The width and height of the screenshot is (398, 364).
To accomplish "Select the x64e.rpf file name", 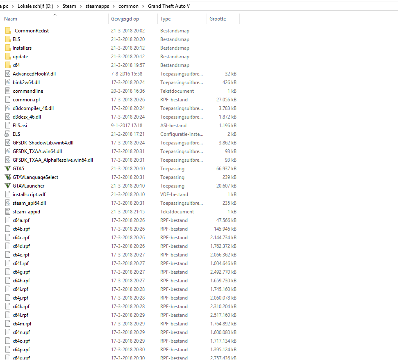I will point(21,255).
